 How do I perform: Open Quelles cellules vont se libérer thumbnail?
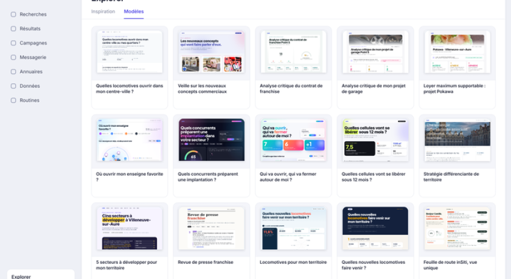375,139
